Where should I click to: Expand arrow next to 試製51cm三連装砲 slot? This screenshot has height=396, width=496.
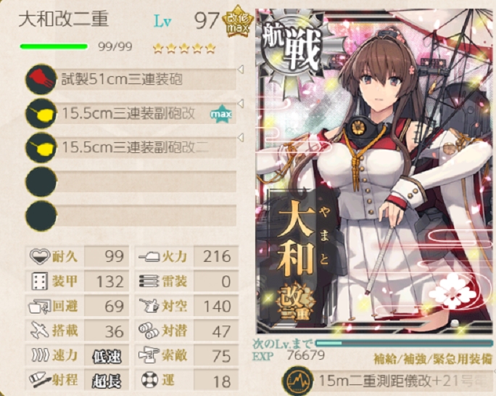click(x=241, y=70)
